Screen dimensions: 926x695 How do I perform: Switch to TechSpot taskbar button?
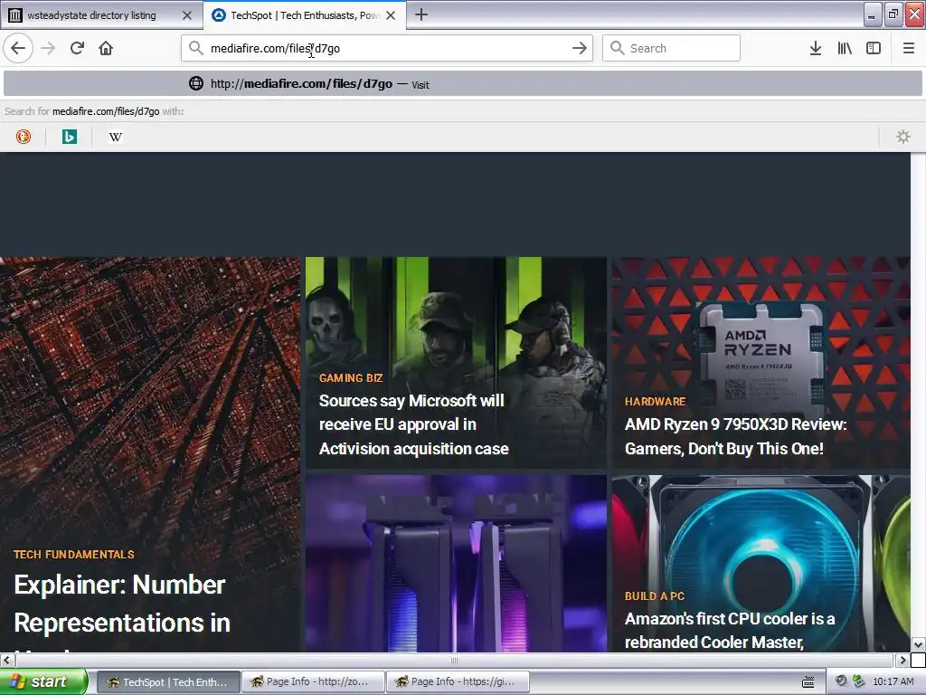pyautogui.click(x=167, y=682)
